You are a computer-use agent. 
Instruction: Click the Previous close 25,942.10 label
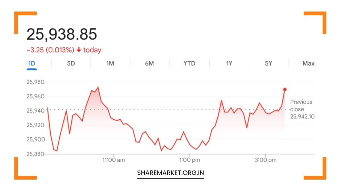302,109
